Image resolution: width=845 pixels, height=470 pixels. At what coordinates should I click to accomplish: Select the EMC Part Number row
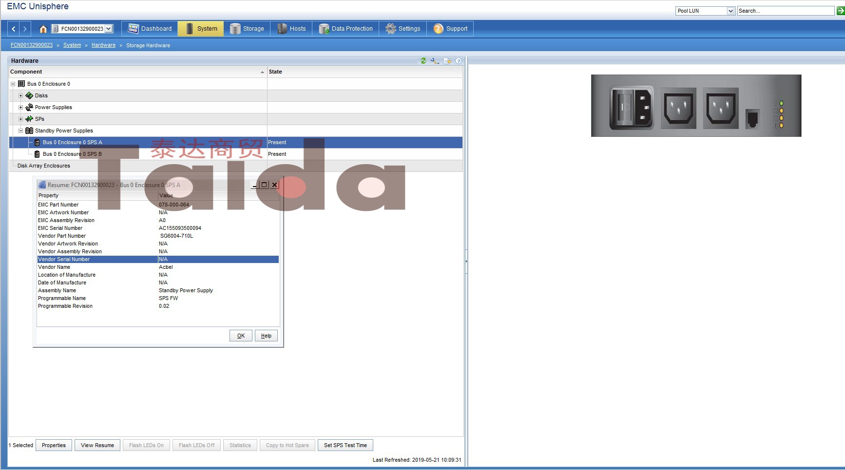point(158,205)
